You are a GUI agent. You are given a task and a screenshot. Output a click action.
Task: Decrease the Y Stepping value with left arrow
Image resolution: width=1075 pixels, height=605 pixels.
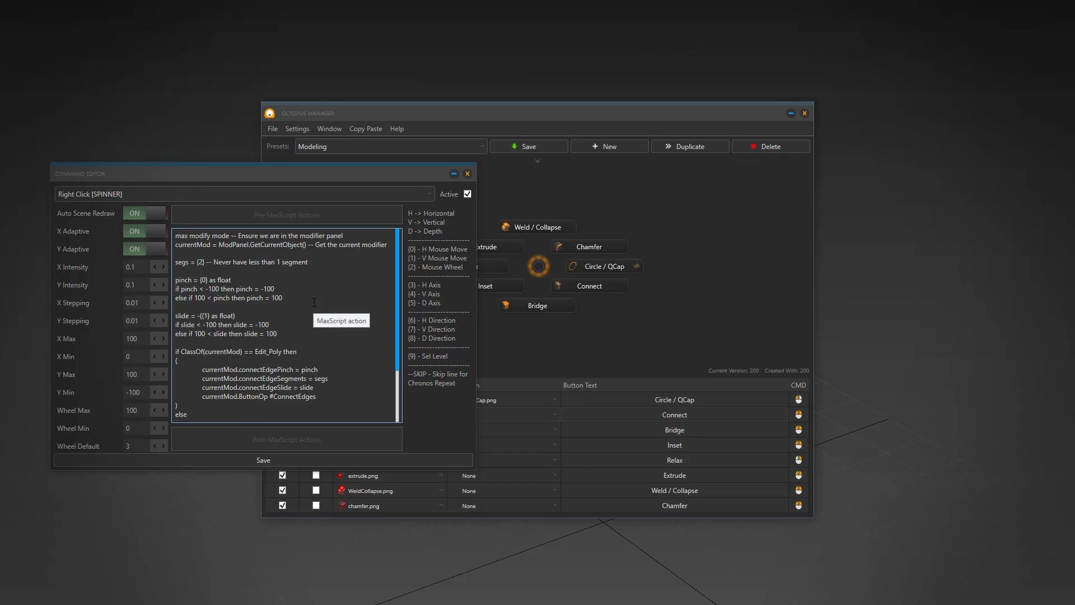(155, 321)
